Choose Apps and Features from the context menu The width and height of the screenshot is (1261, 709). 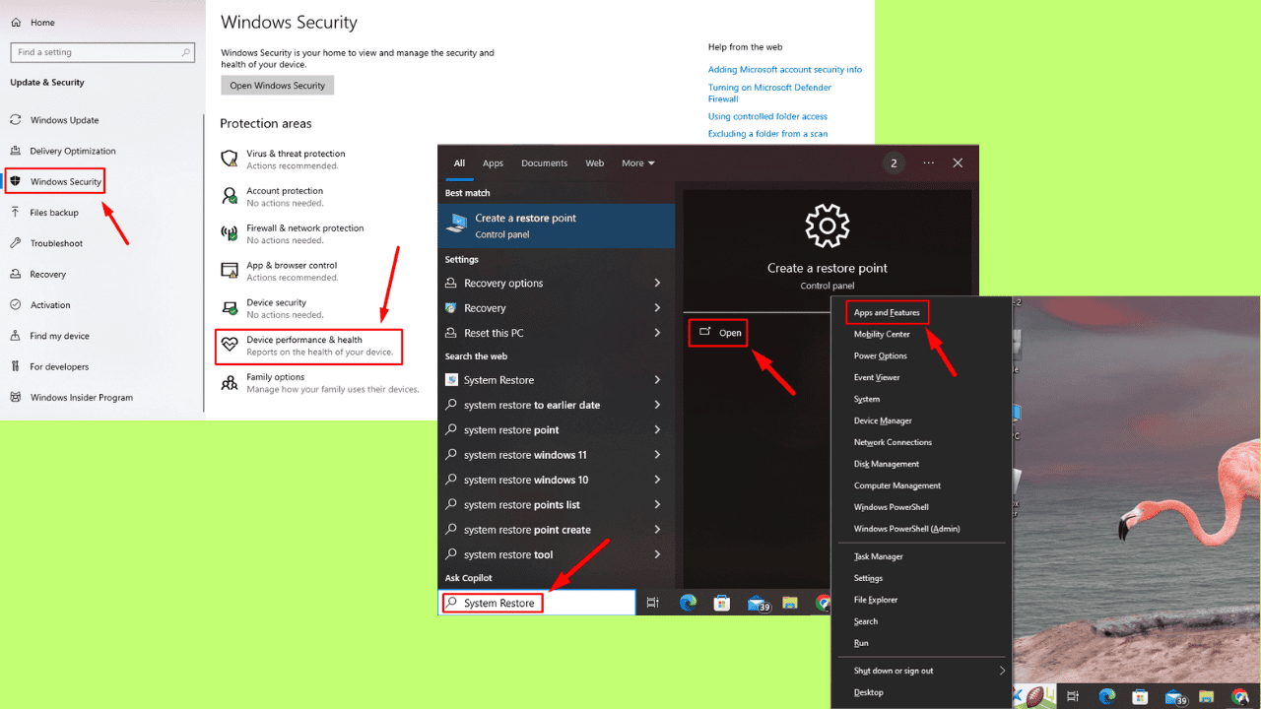coord(887,313)
